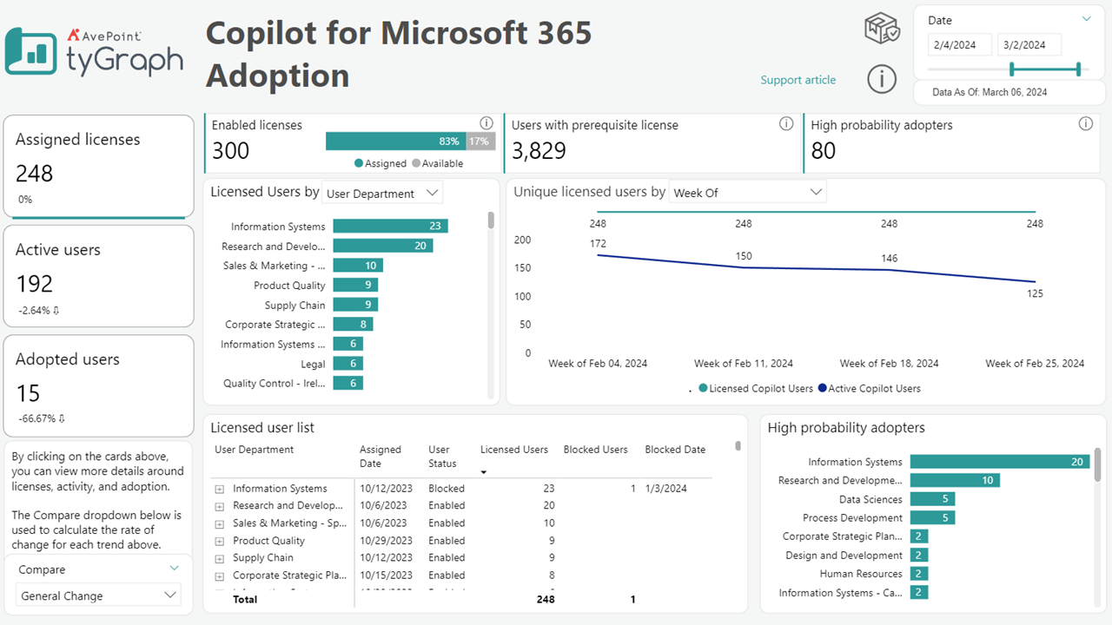1112x625 pixels.
Task: Collapse the Date filter pane
Action: (1086, 19)
